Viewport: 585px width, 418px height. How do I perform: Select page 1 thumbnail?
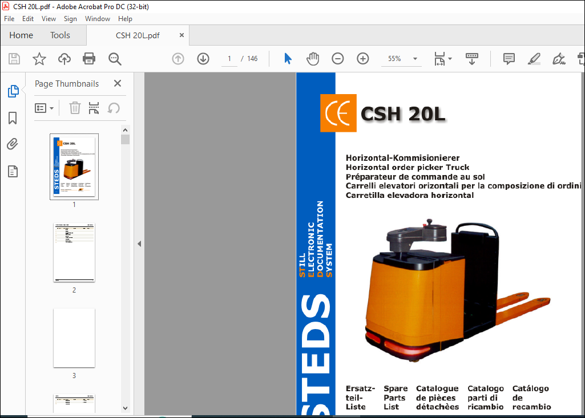click(x=74, y=167)
